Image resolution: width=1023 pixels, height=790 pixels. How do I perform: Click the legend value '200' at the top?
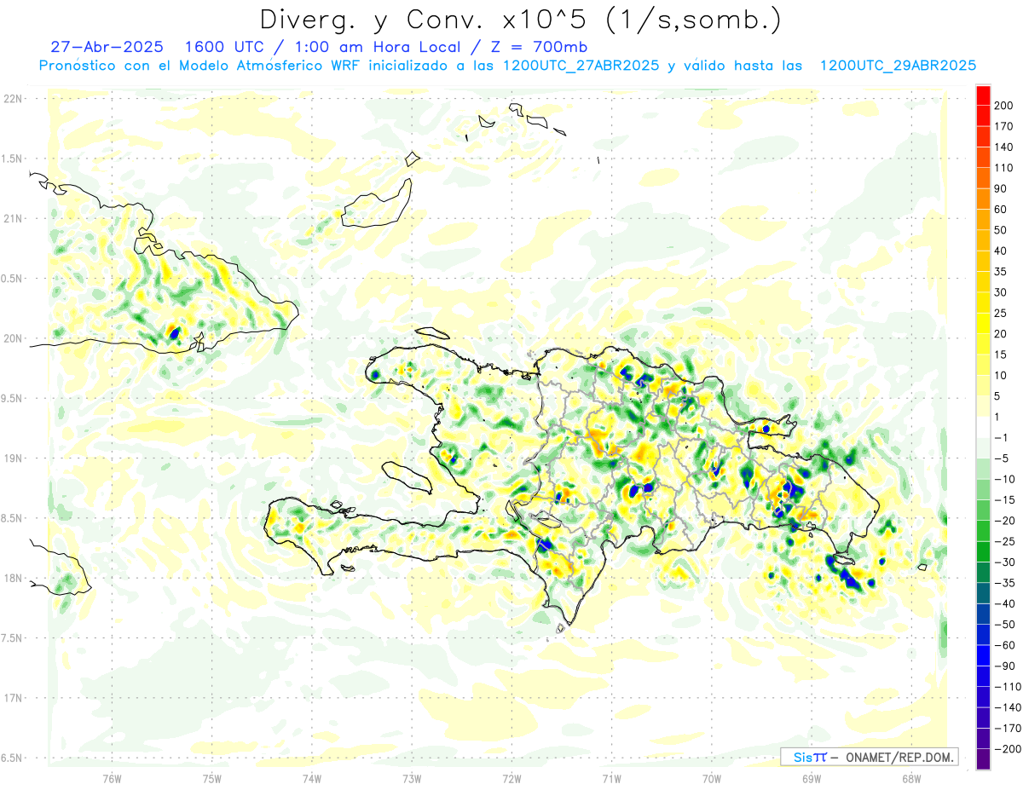point(1003,106)
